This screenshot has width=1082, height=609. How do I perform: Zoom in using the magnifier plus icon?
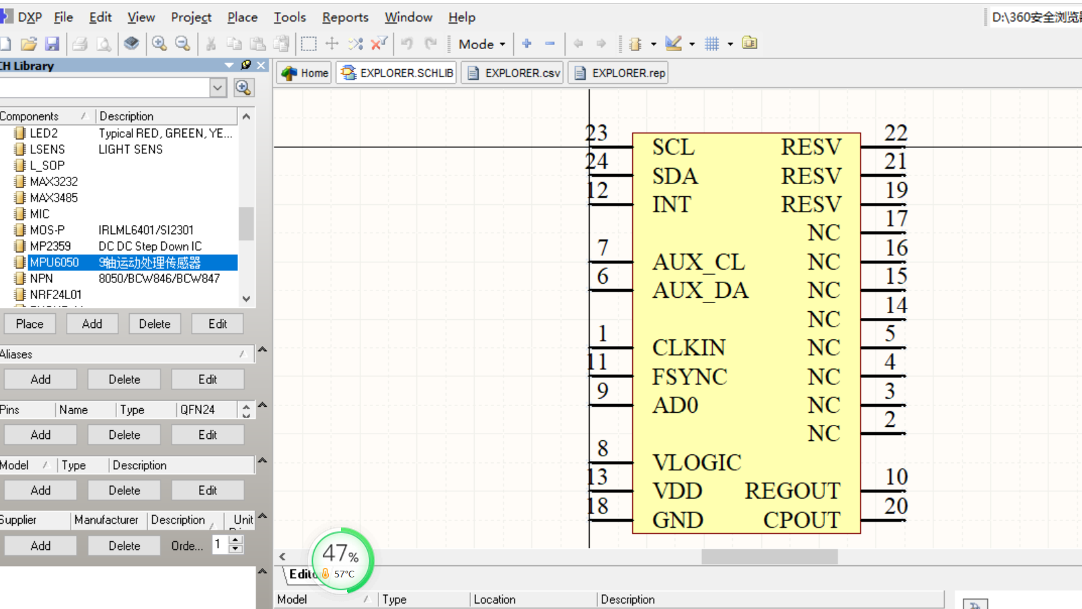pos(159,44)
